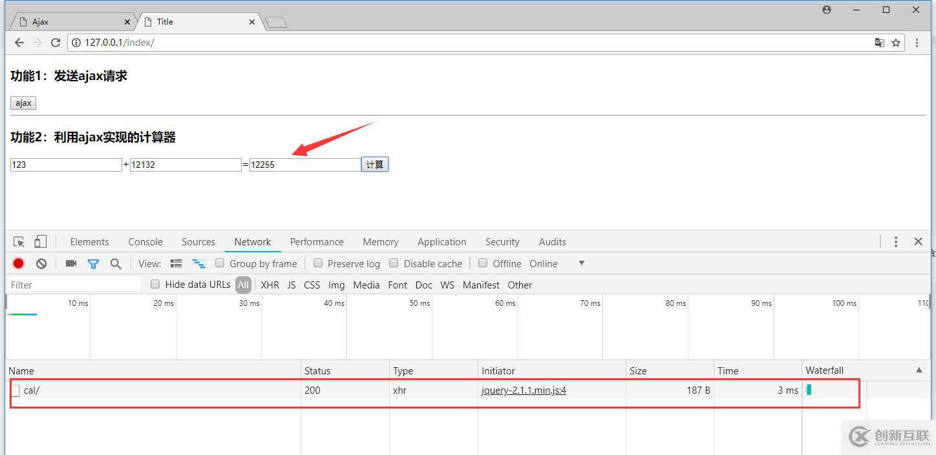Viewport: 936px width, 455px height.
Task: Bookmark this page with star icon
Action: tap(896, 43)
